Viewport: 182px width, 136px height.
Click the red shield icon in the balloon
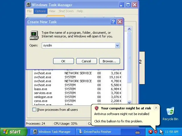coord(96,108)
